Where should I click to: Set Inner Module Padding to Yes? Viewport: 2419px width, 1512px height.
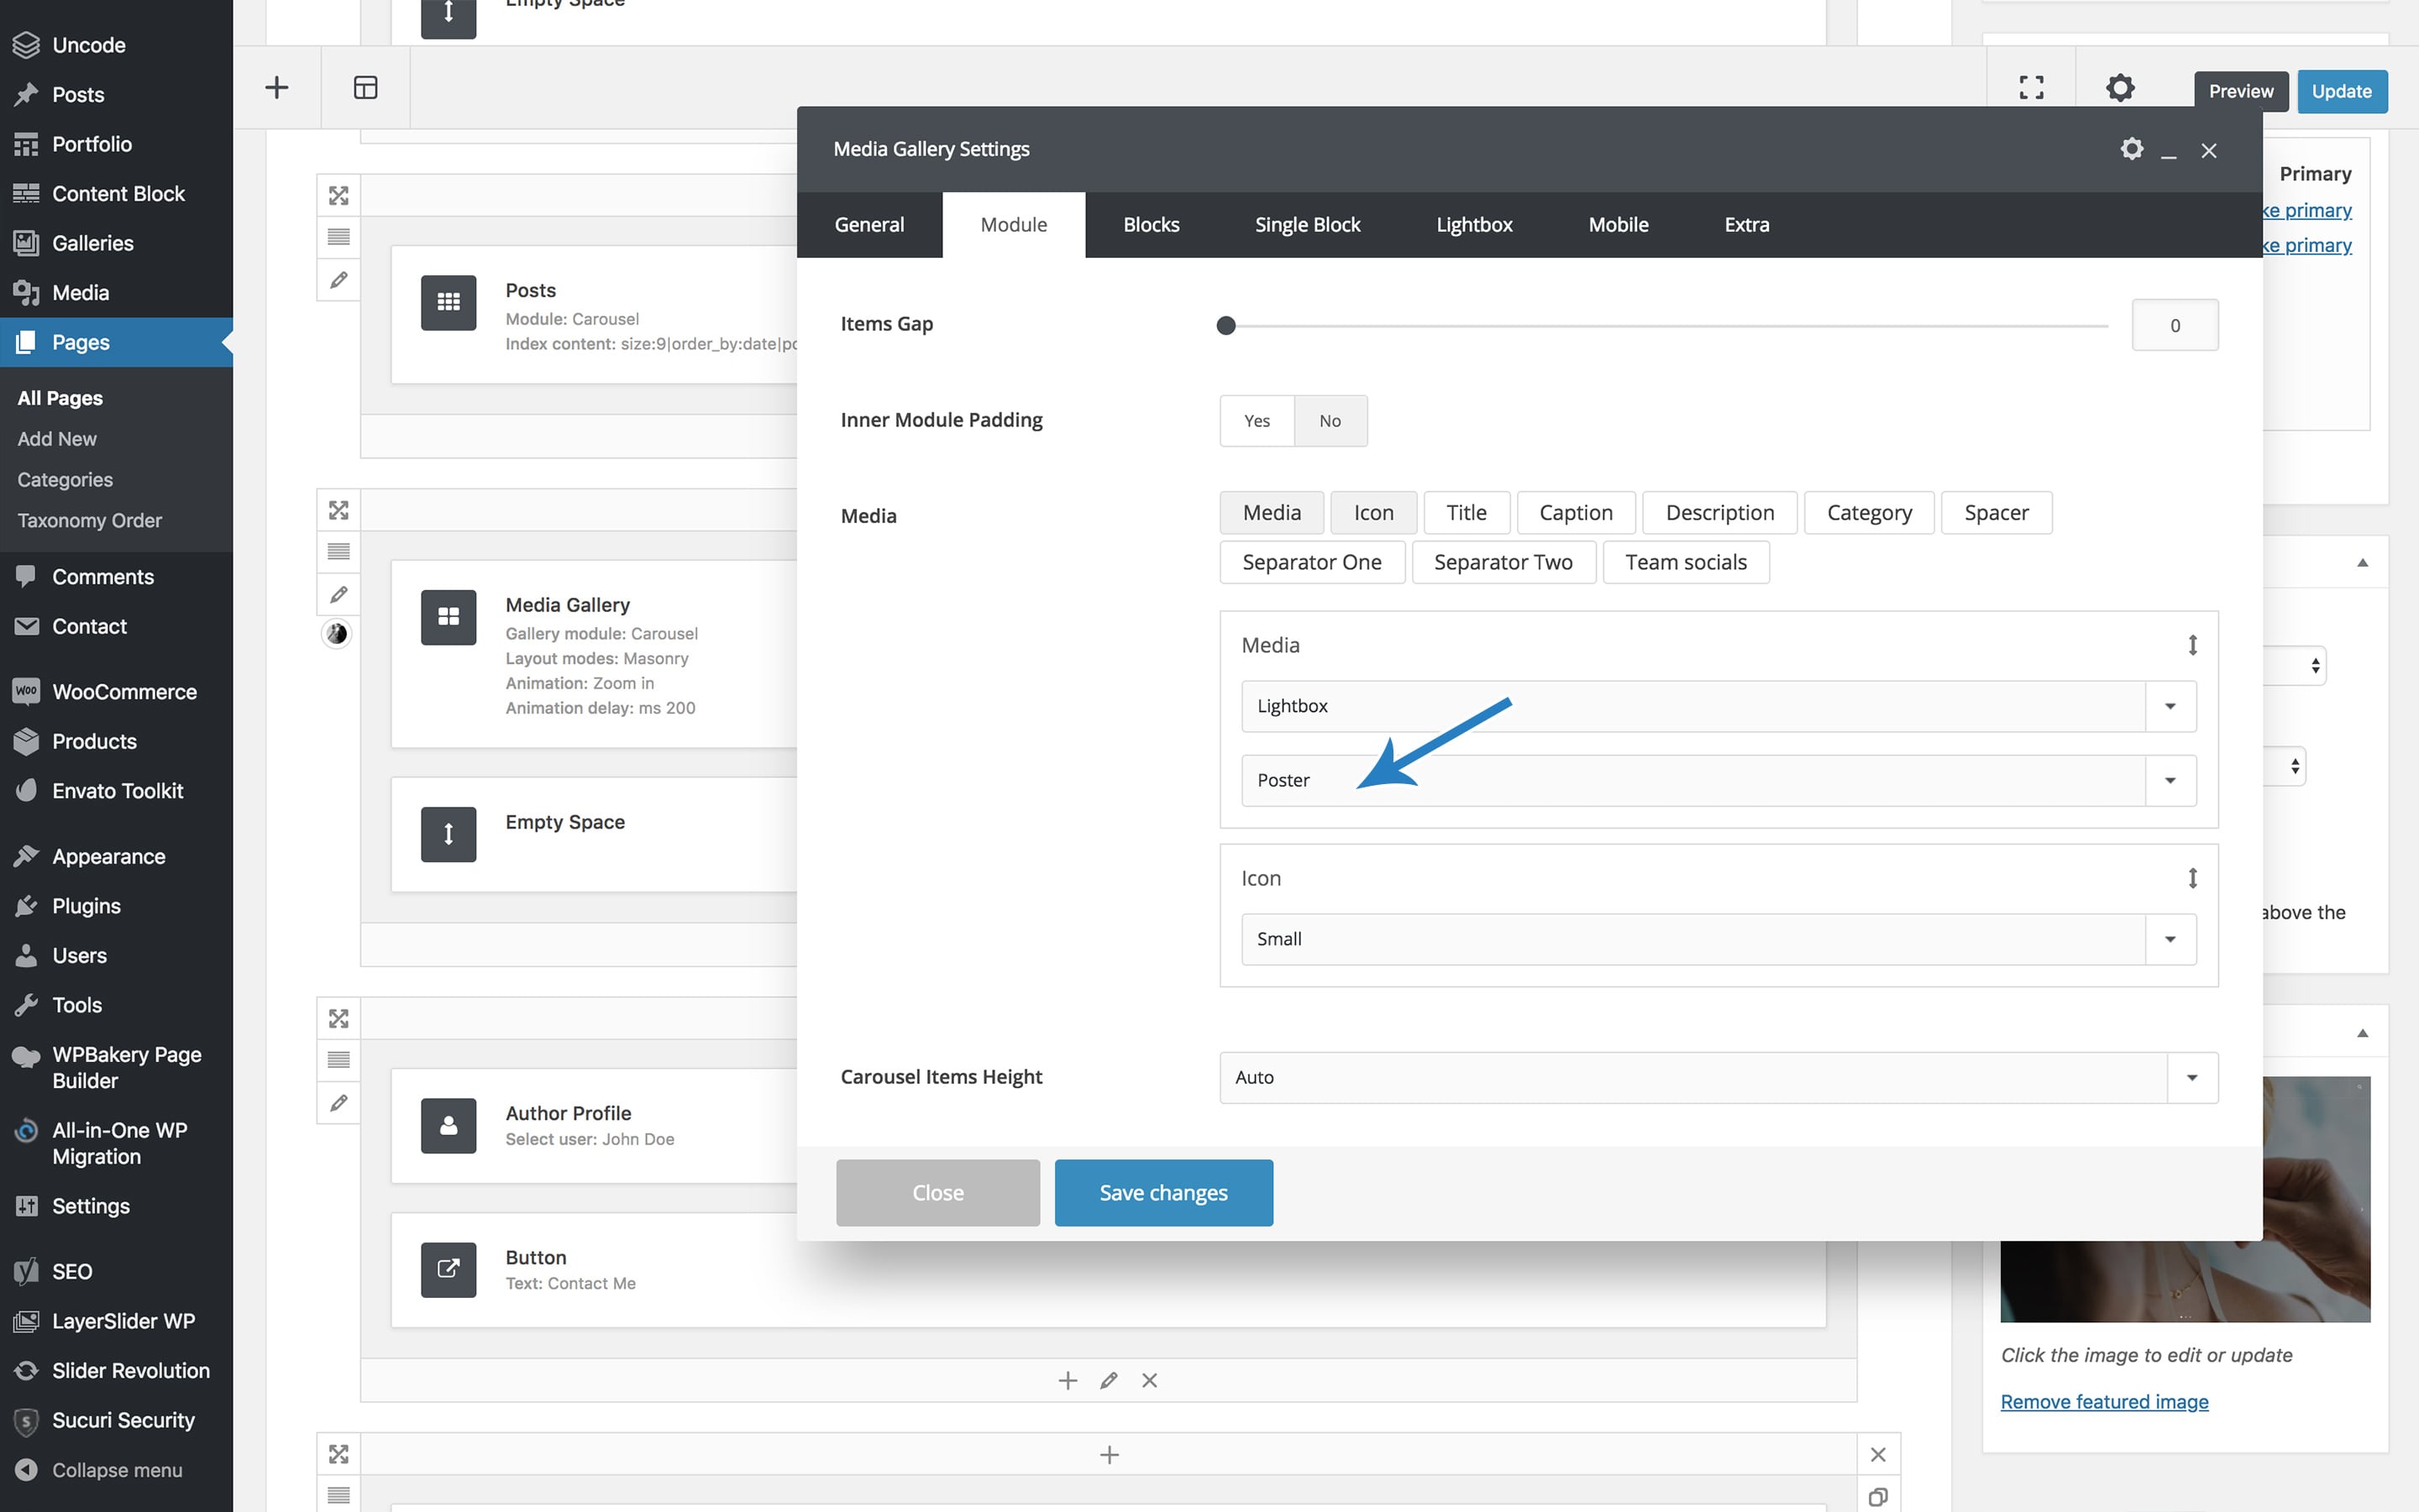pos(1257,421)
